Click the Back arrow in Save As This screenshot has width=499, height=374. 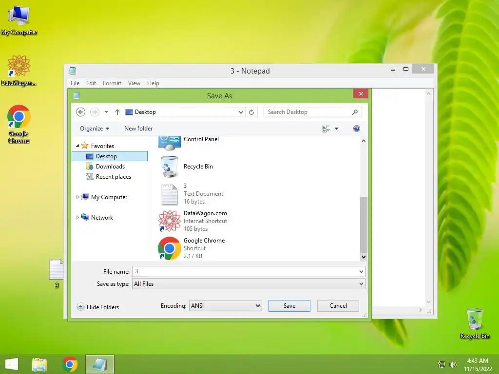coord(80,112)
